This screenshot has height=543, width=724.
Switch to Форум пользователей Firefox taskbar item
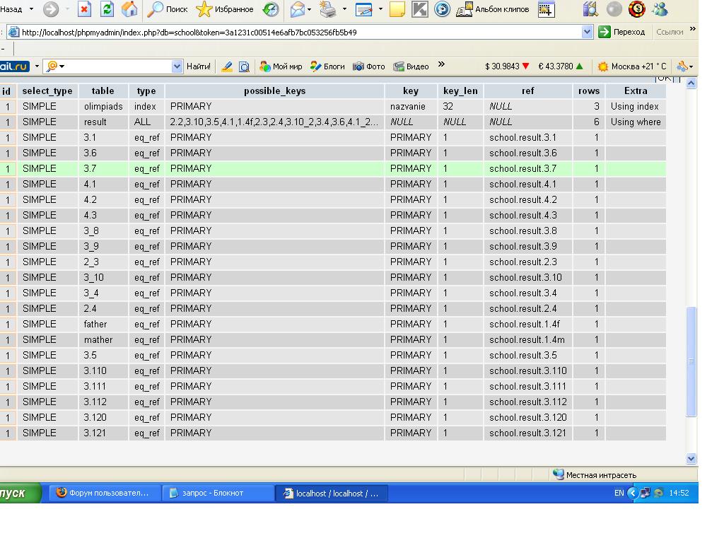tap(104, 494)
